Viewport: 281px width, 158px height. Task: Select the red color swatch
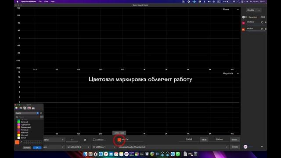point(18,133)
